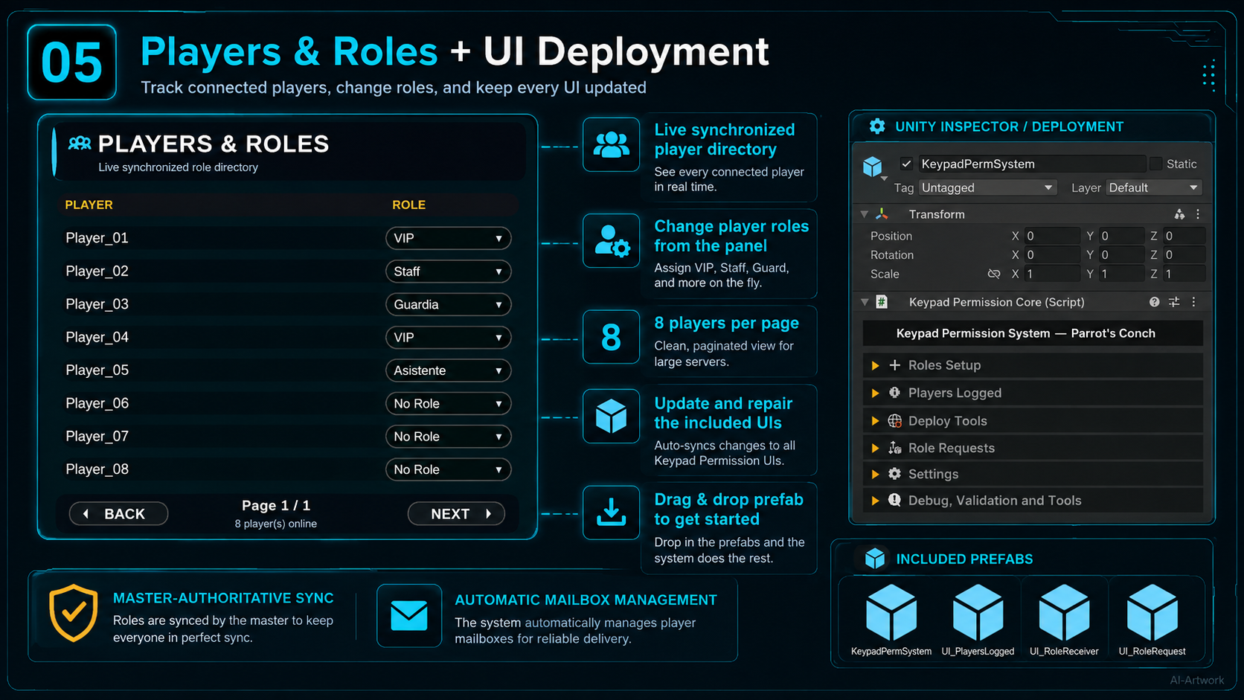Open the Transform preset icon
Image resolution: width=1244 pixels, height=700 pixels.
coord(1179,214)
